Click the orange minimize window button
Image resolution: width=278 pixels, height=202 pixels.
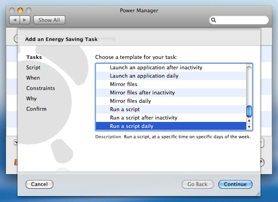coord(20,10)
